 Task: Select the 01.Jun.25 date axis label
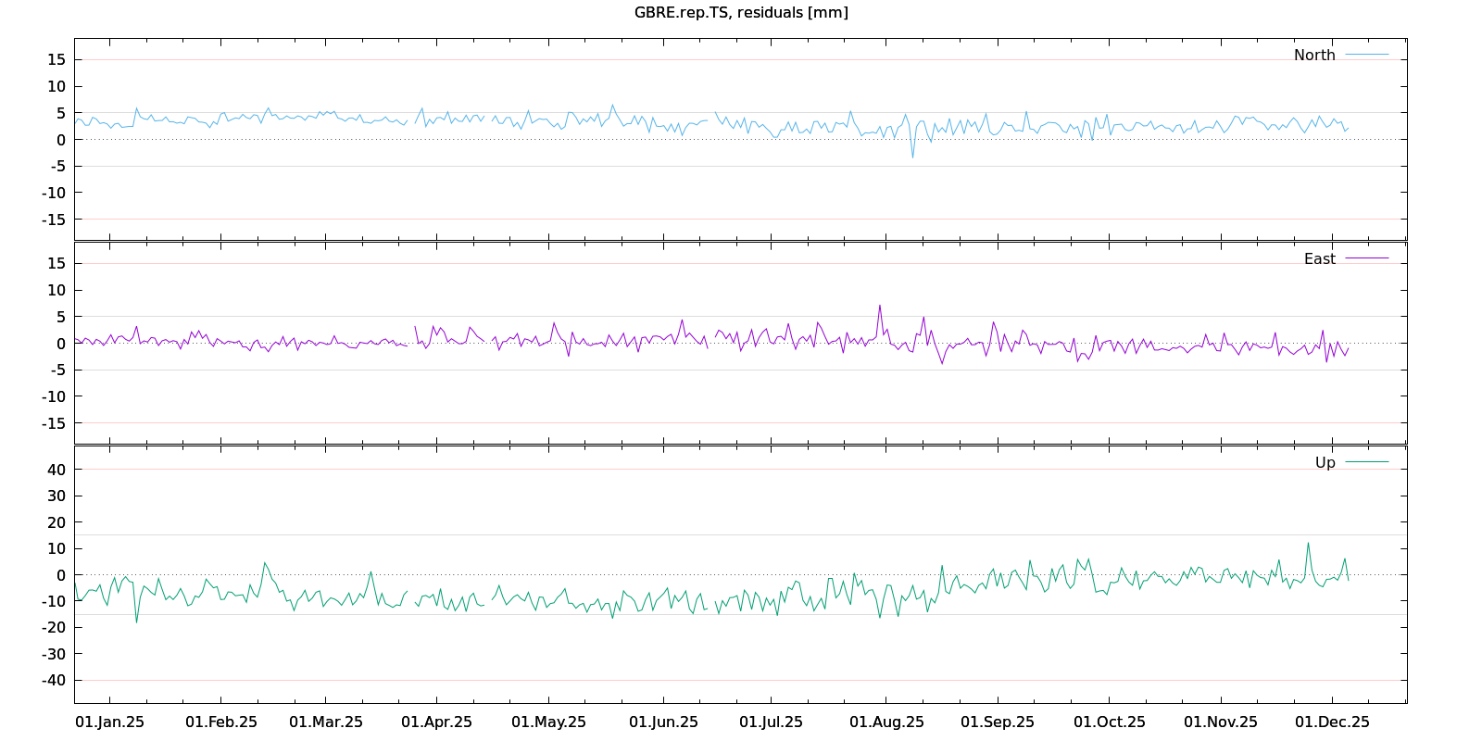[663, 722]
